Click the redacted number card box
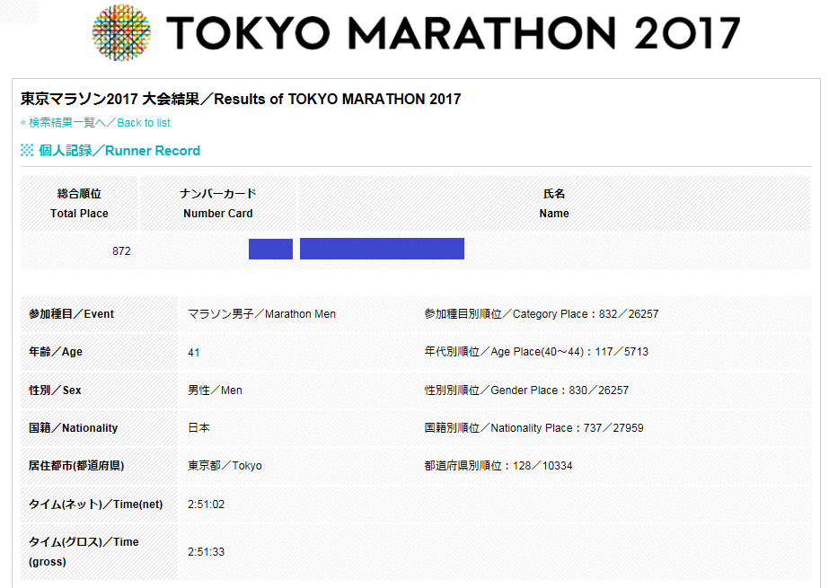829x588 pixels. pos(270,250)
